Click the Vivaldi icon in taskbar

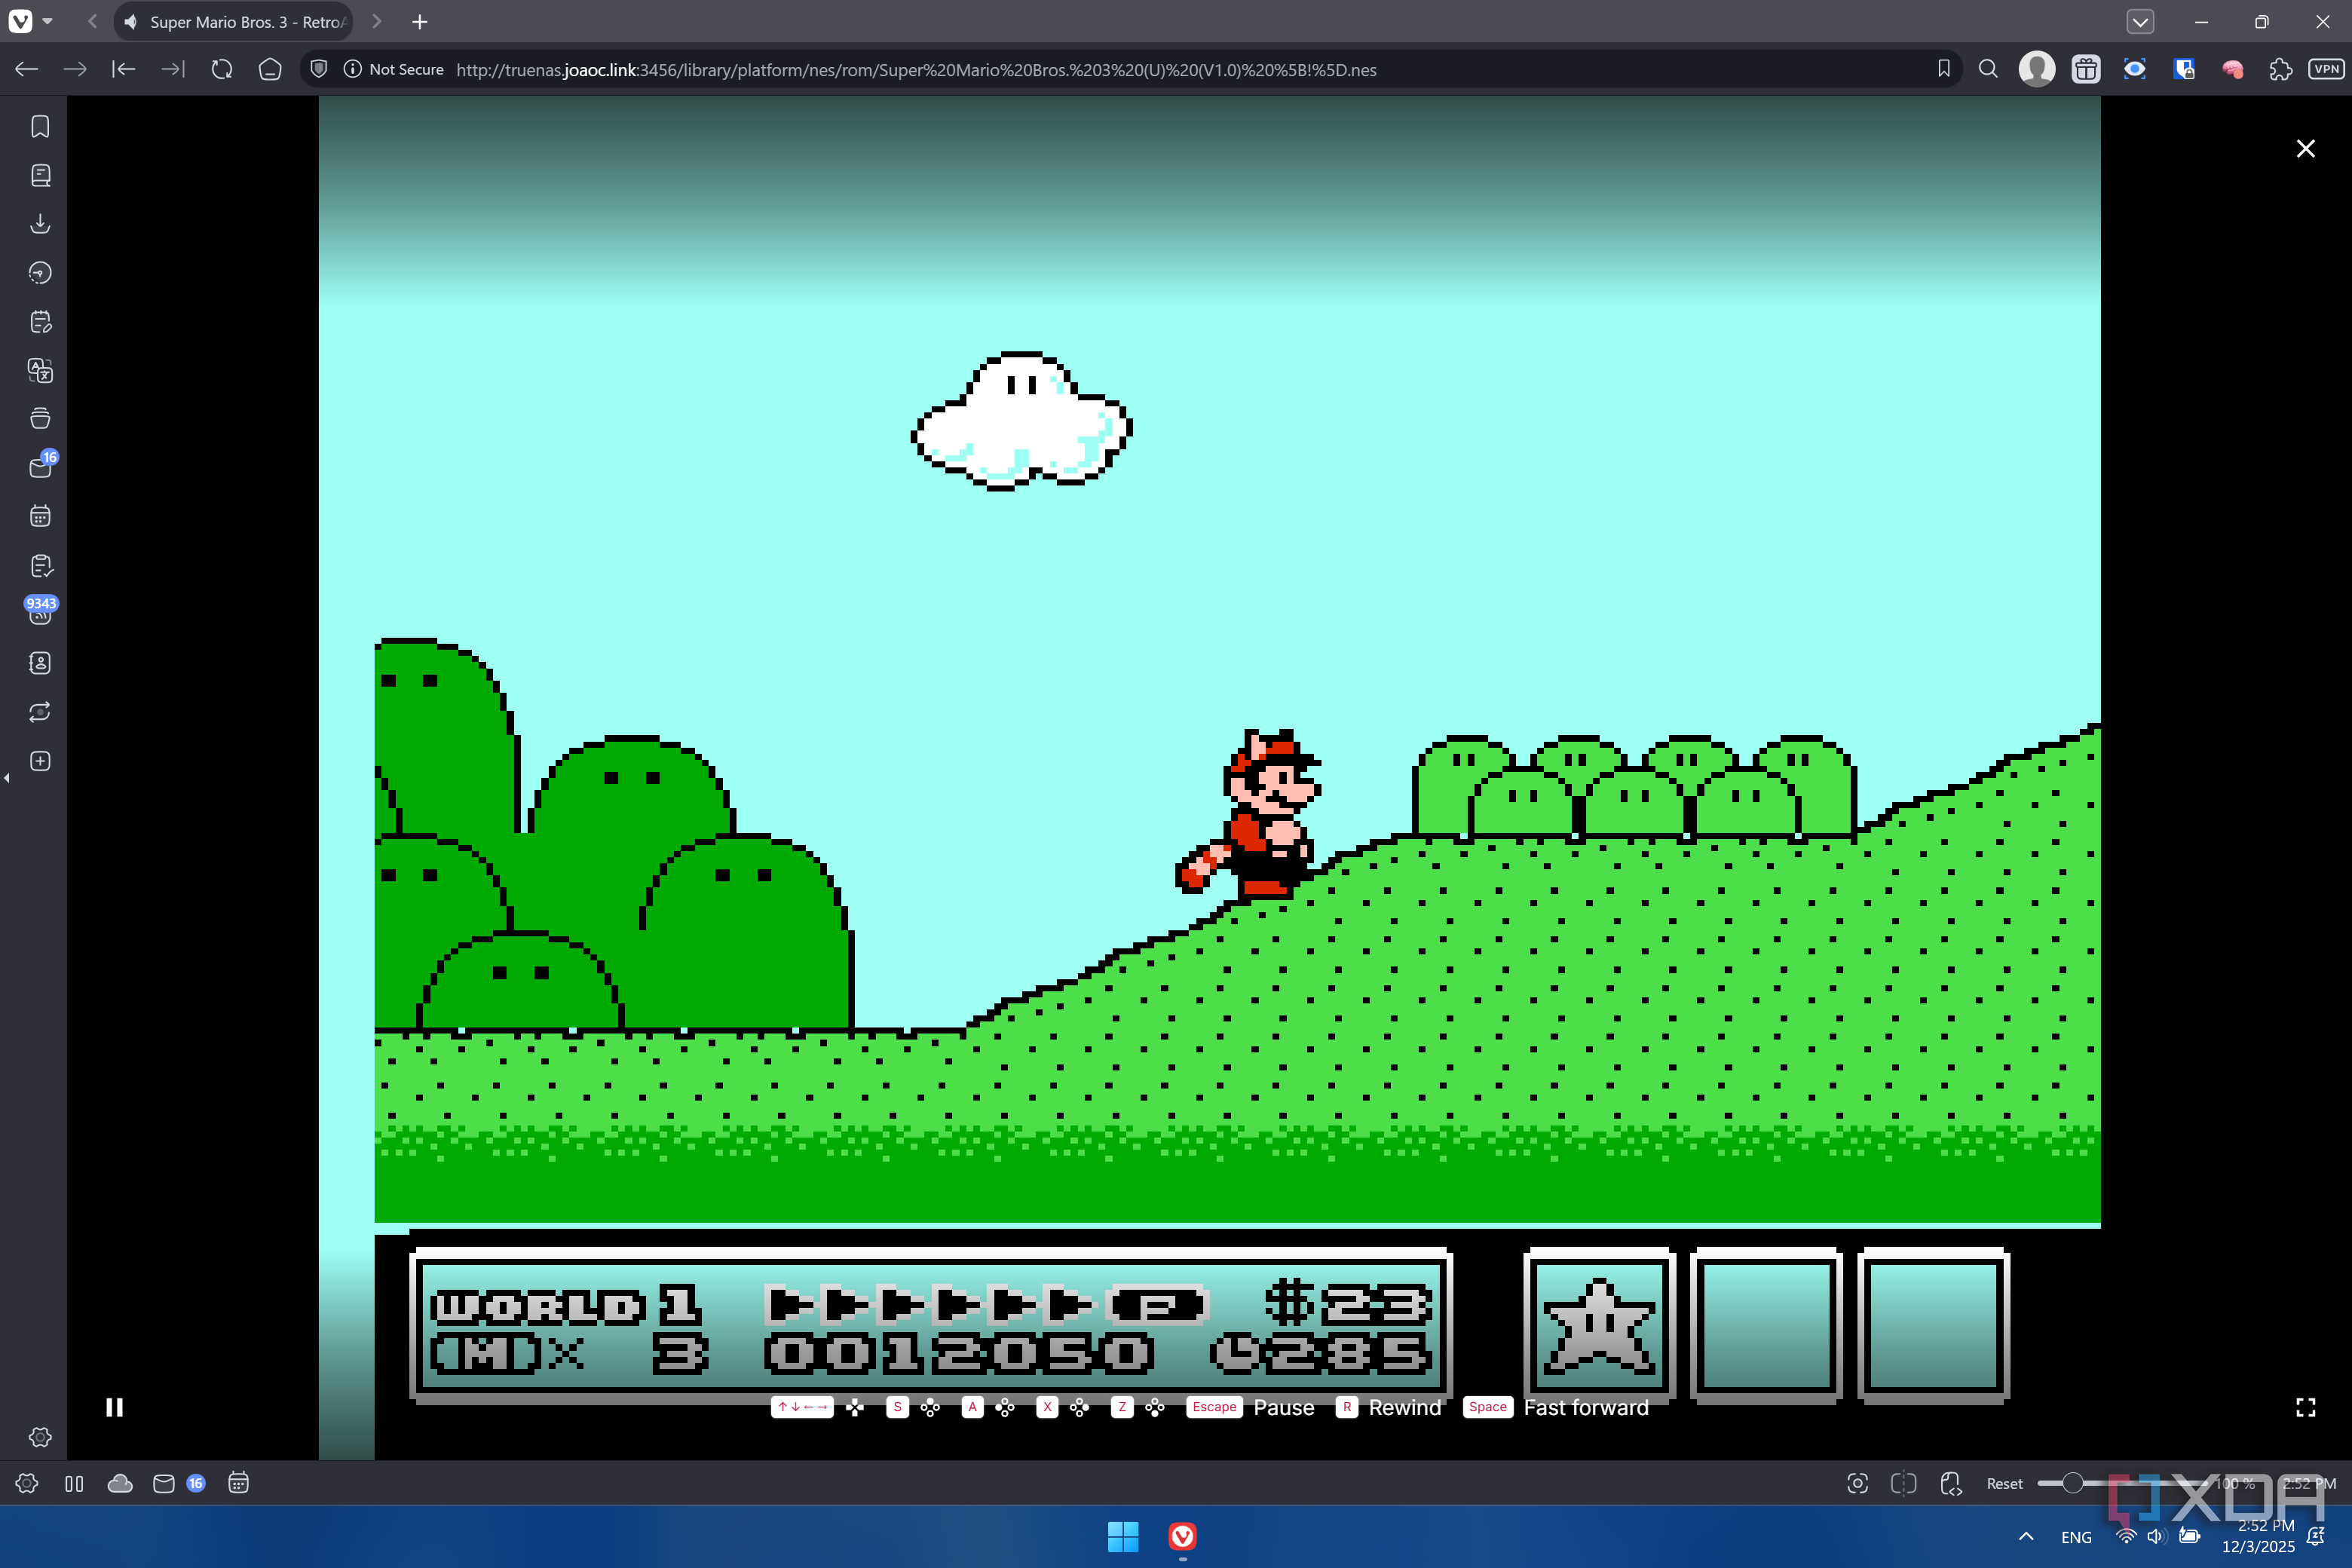pos(1182,1537)
